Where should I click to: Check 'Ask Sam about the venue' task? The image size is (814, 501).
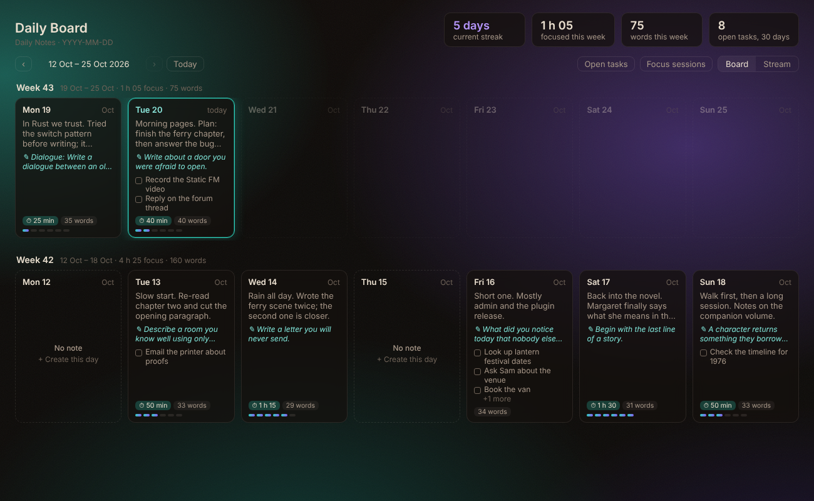click(478, 371)
